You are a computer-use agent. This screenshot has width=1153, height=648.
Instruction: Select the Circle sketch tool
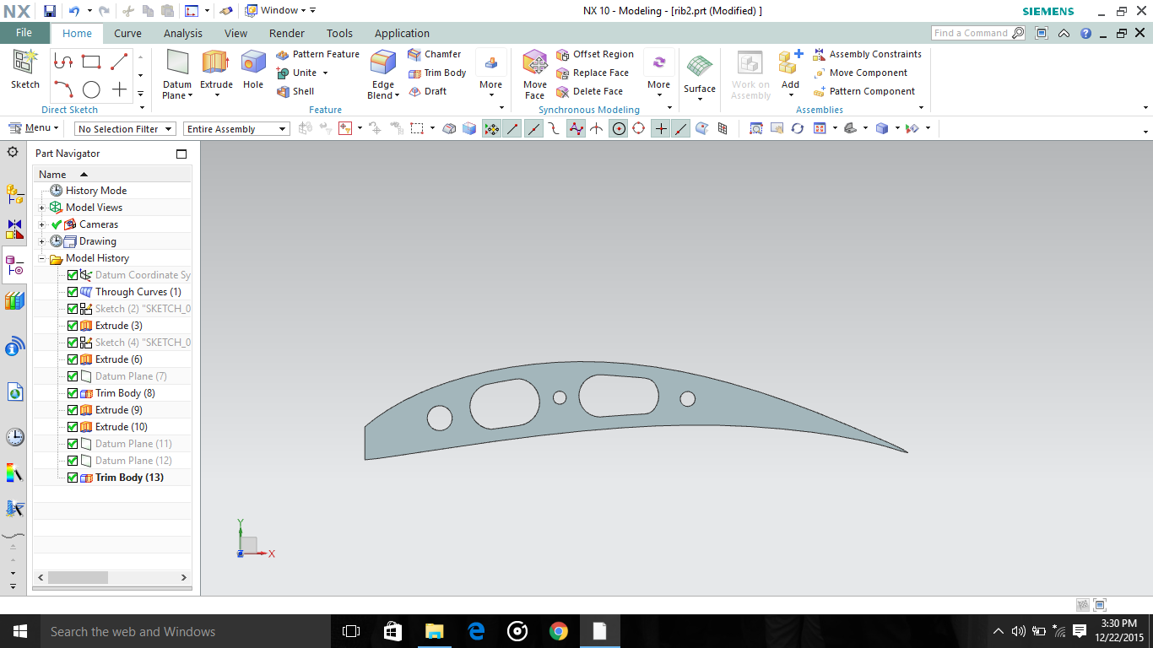point(91,89)
